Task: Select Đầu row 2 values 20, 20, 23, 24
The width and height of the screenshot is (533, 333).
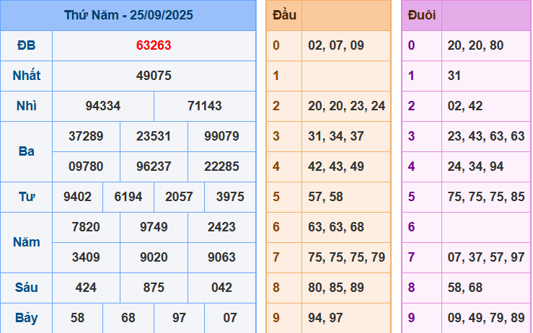Action: tap(346, 106)
